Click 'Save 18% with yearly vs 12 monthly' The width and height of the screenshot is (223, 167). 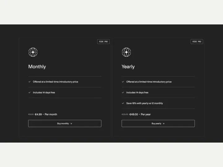point(145,103)
